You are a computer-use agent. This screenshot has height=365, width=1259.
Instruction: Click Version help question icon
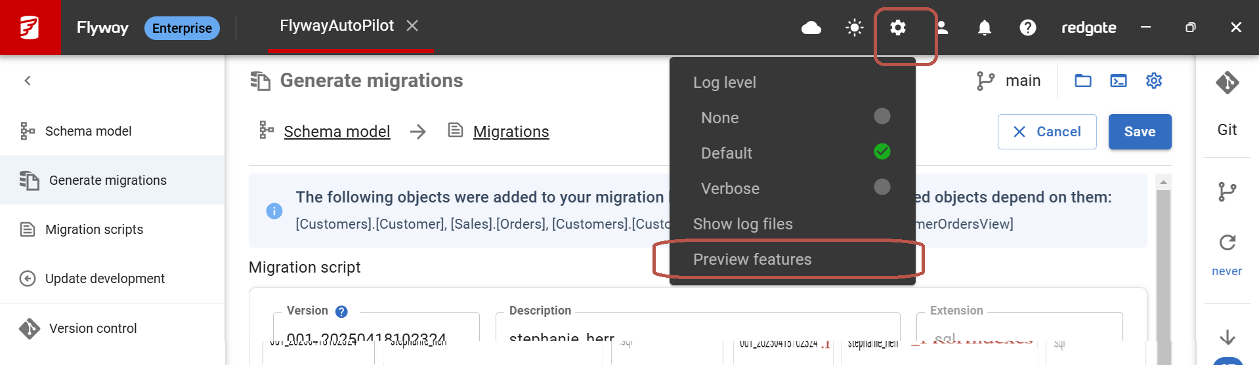(x=341, y=311)
